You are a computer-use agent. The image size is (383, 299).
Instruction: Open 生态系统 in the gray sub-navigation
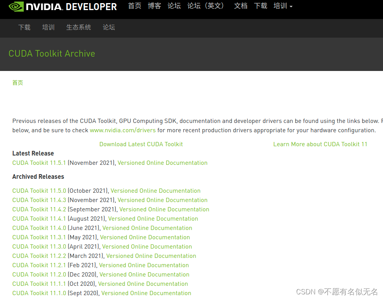point(79,27)
